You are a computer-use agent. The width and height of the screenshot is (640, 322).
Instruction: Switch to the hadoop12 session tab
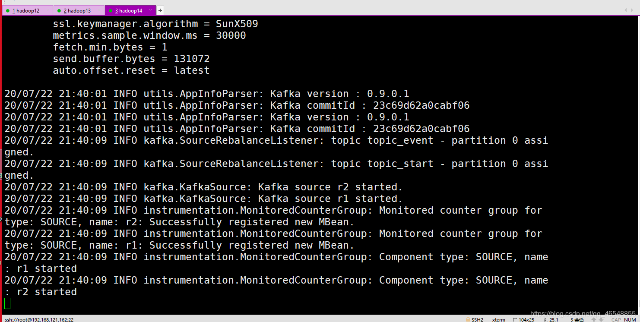pyautogui.click(x=27, y=10)
